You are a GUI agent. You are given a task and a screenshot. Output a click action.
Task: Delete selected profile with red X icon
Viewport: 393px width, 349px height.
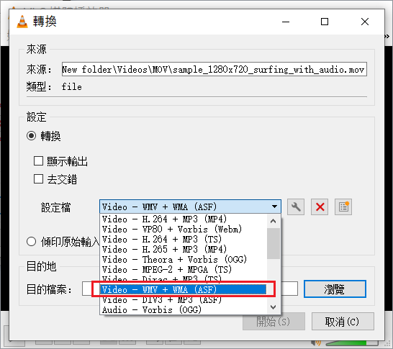320,207
